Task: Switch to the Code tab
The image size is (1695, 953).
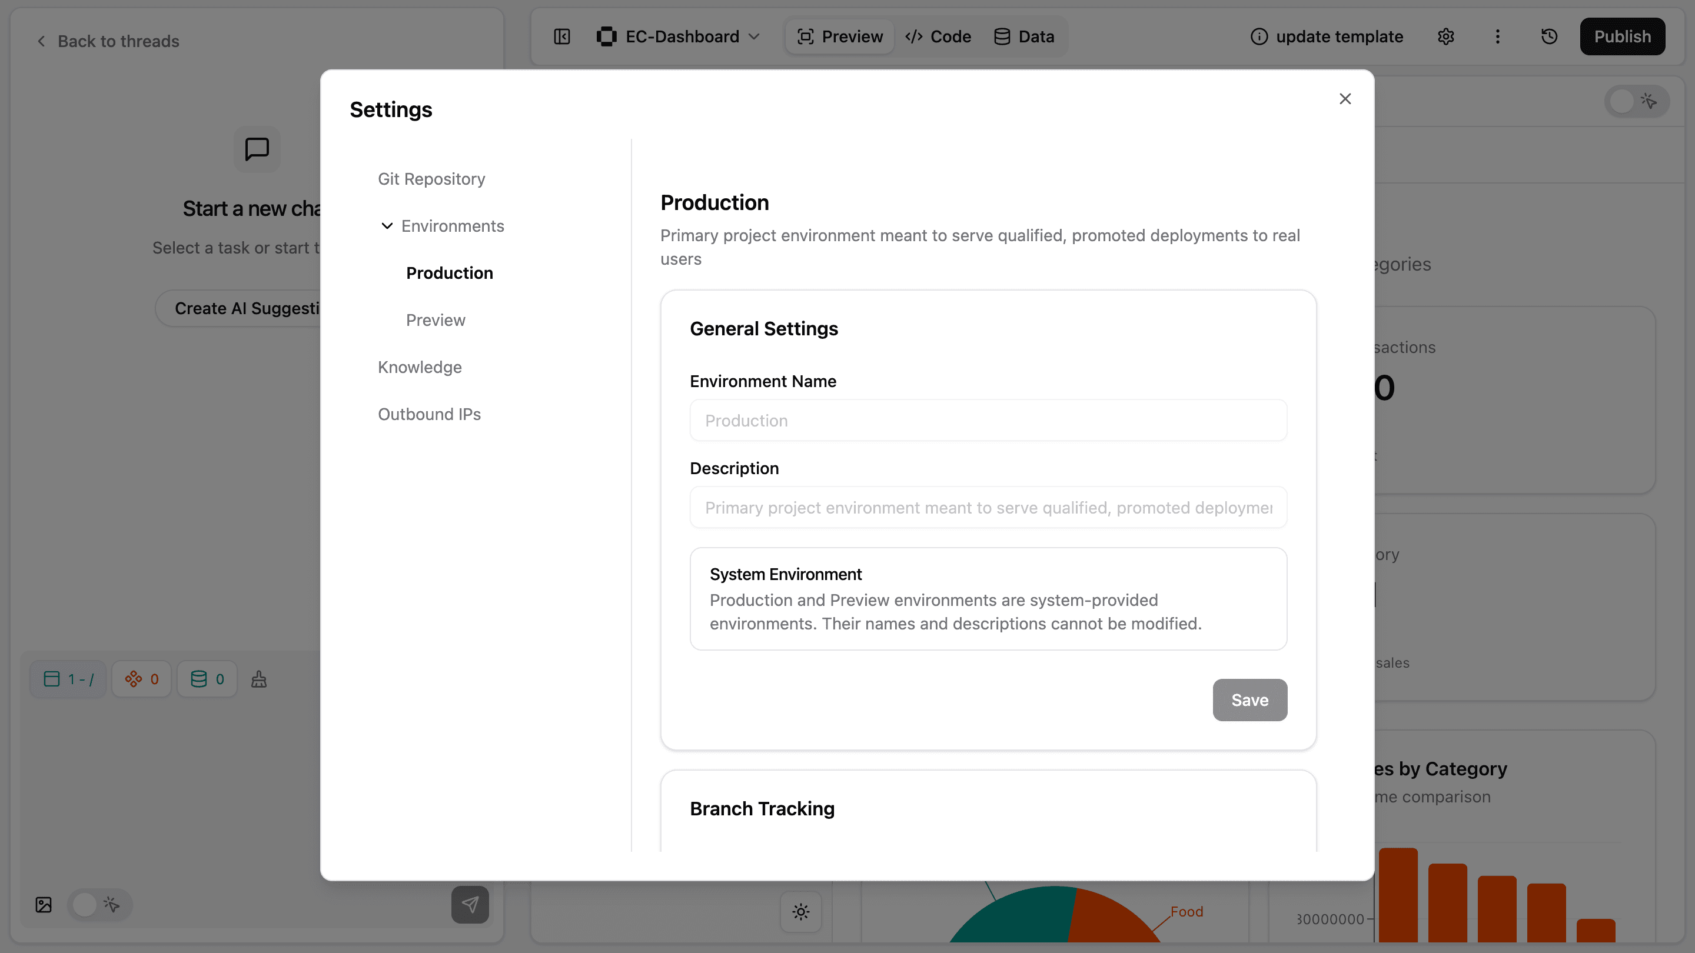Action: [938, 36]
